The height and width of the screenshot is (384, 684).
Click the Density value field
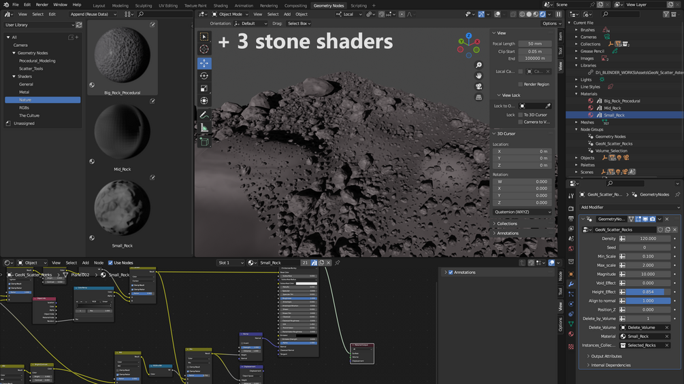tap(648, 239)
